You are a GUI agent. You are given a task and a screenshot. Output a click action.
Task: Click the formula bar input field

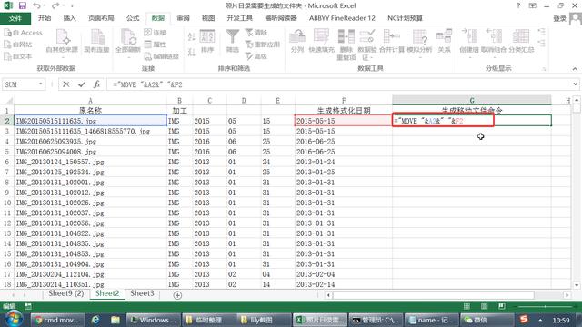pos(339,84)
